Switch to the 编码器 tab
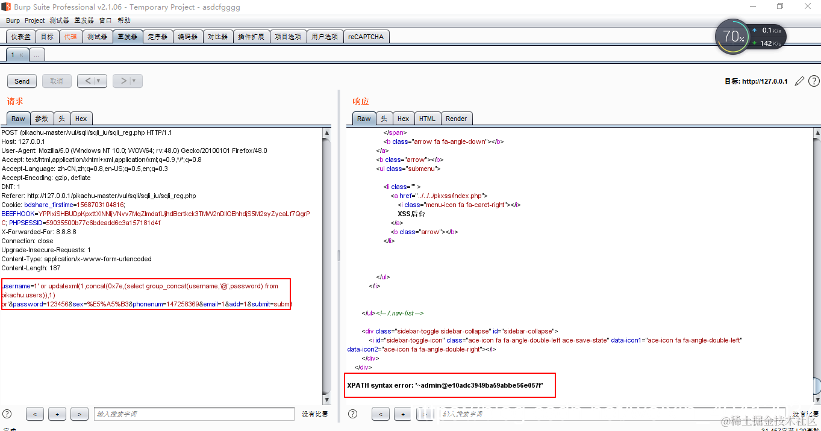 point(188,37)
